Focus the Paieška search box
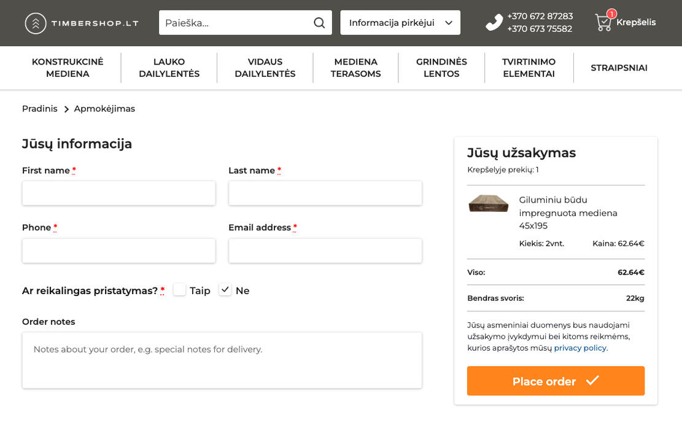The width and height of the screenshot is (682, 428). (x=236, y=23)
